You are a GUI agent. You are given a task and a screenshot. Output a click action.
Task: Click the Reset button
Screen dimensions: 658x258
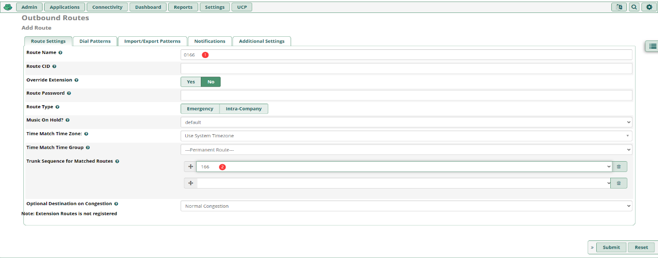(641, 248)
